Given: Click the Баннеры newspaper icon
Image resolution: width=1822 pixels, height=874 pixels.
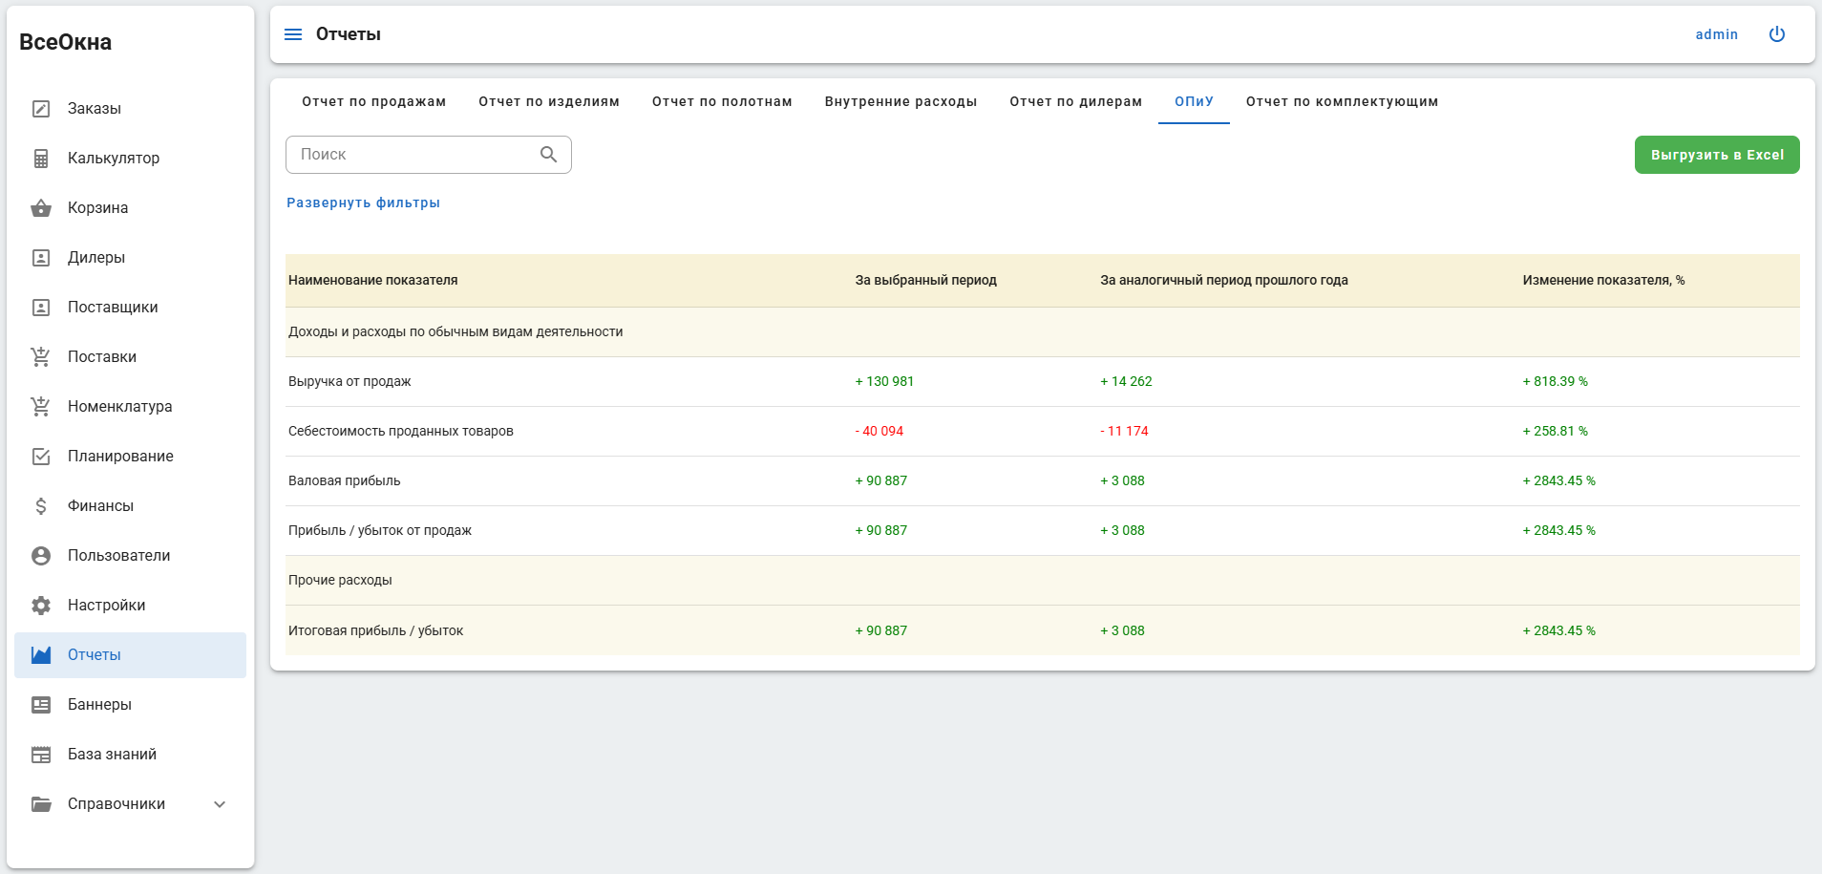Looking at the screenshot, I should 41,705.
